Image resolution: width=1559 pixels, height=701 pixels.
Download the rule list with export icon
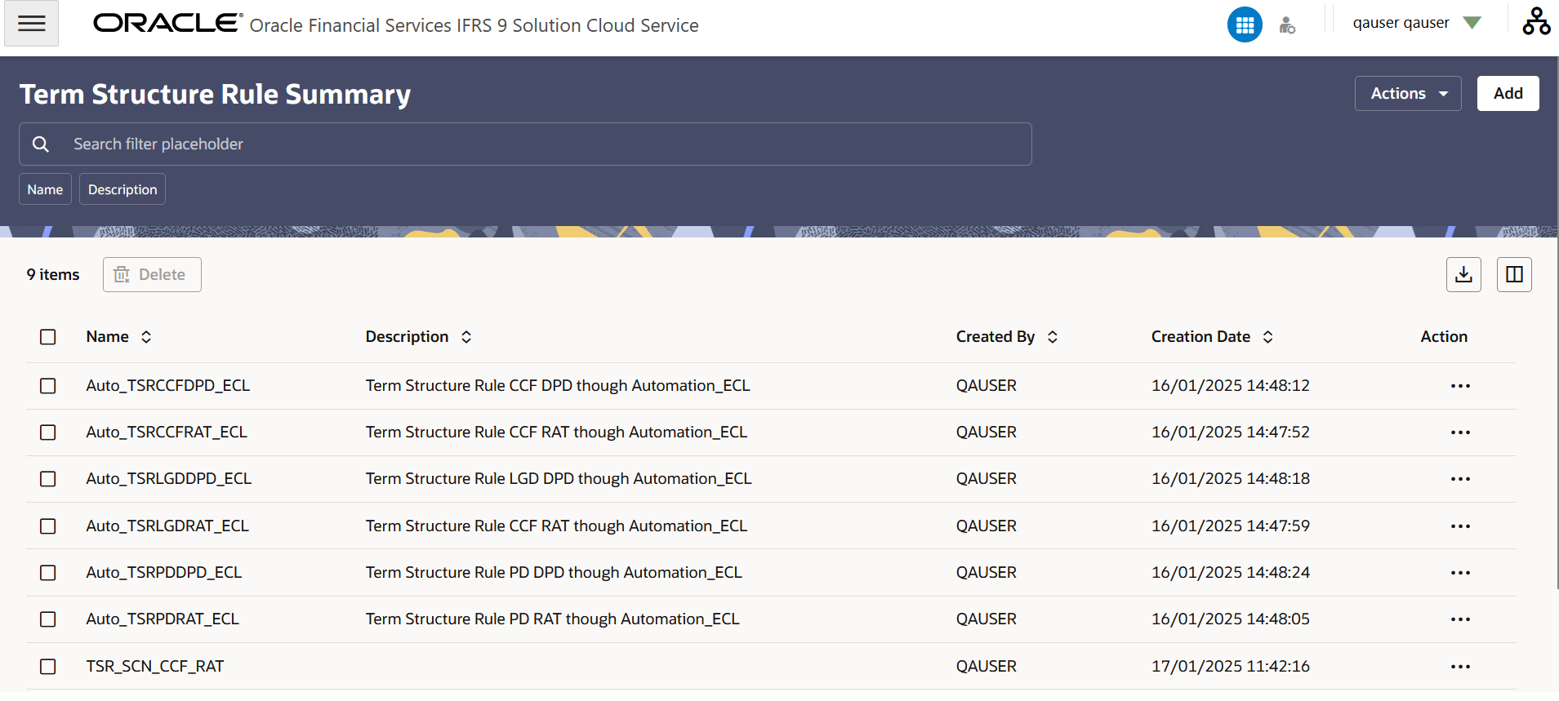coord(1463,275)
